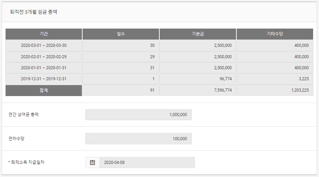Open the calendar icon for 퇴직소득 지급일자

(x=93, y=163)
